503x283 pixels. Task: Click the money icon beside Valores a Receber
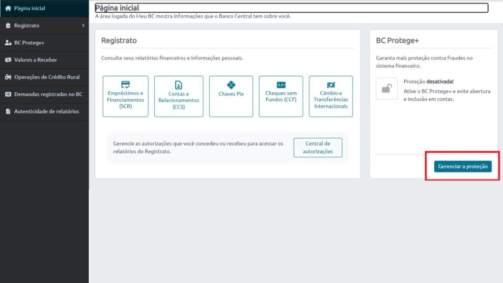click(x=8, y=59)
